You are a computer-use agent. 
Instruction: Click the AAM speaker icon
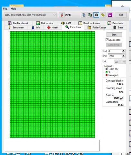click(x=63, y=23)
